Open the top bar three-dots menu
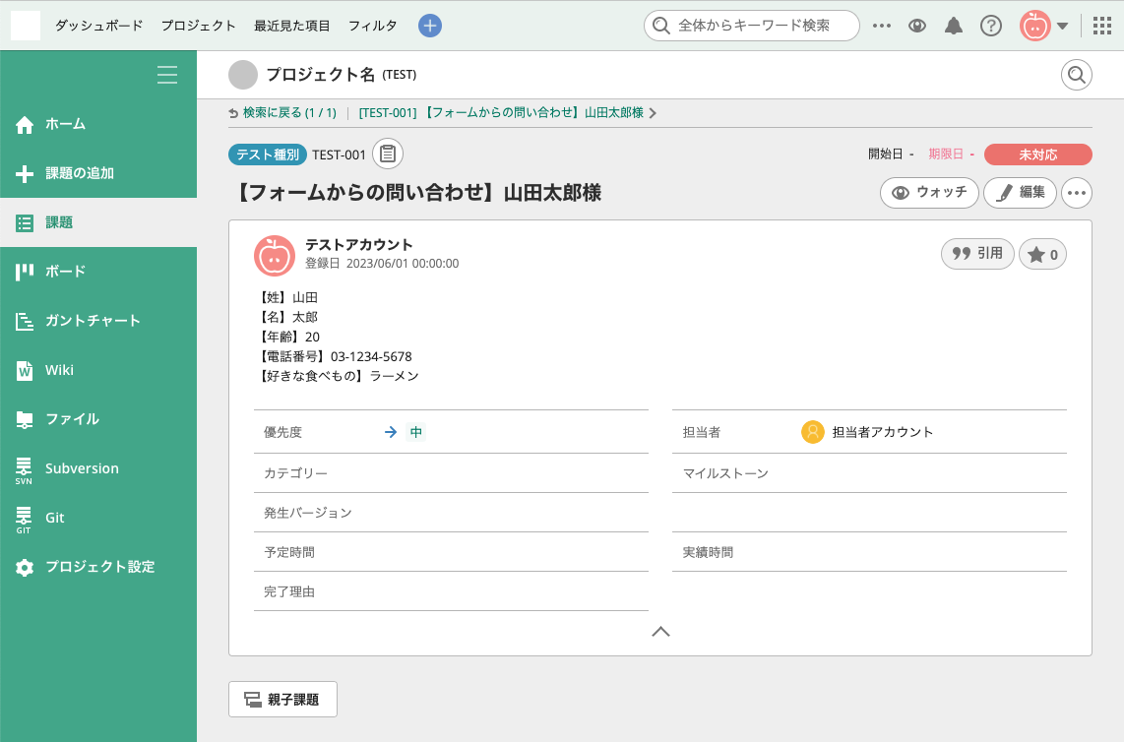This screenshot has width=1124, height=742. (882, 26)
